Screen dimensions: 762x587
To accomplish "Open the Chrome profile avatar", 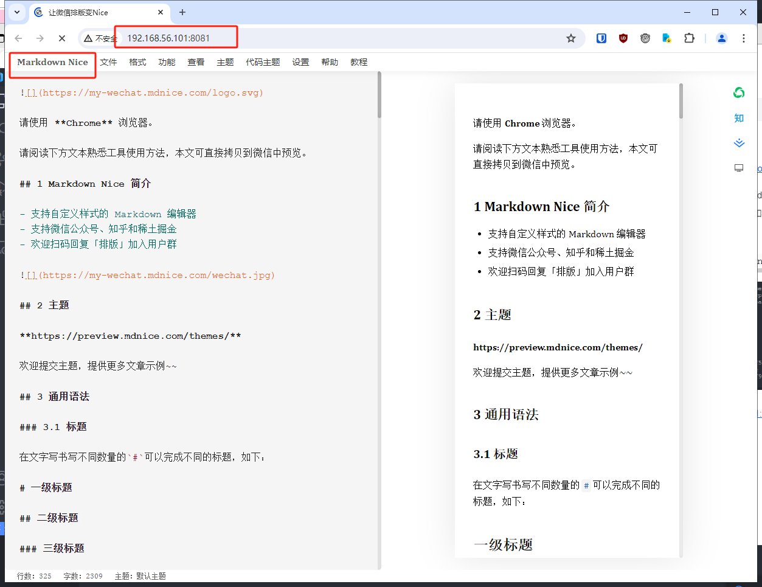I will (722, 38).
